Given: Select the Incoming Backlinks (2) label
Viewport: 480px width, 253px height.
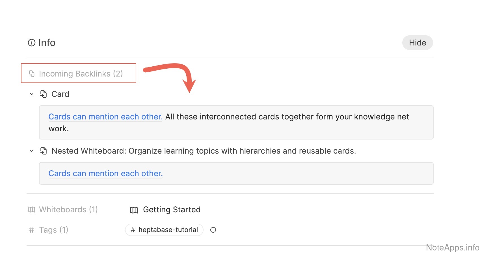Looking at the screenshot, I should click(x=81, y=74).
